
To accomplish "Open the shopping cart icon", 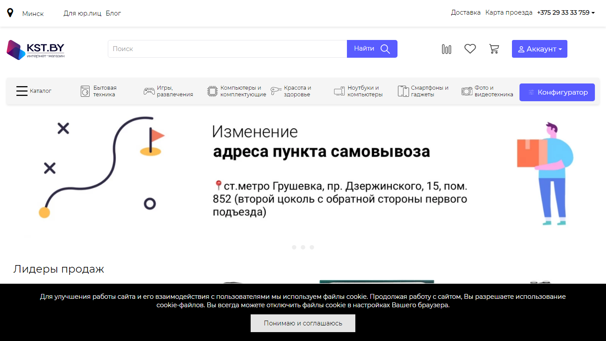I will tap(494, 49).
